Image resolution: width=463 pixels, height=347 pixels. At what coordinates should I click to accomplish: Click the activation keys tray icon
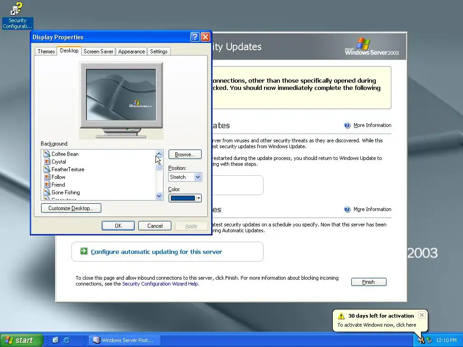(421, 340)
